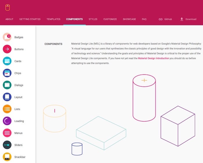
Task: Open the yellow Snackbar icon
Action: coord(7,157)
